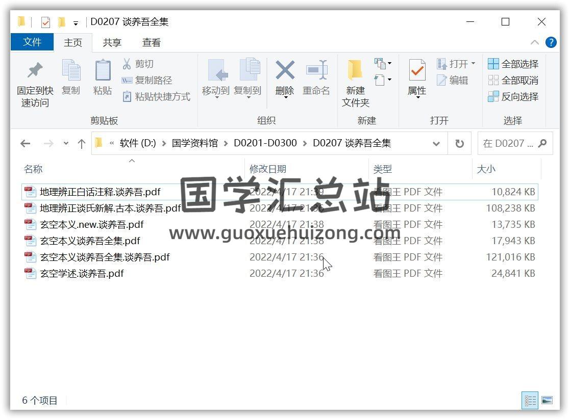570x420 pixels.
Task: Switch to Large icons view in status bar
Action: pyautogui.click(x=547, y=401)
